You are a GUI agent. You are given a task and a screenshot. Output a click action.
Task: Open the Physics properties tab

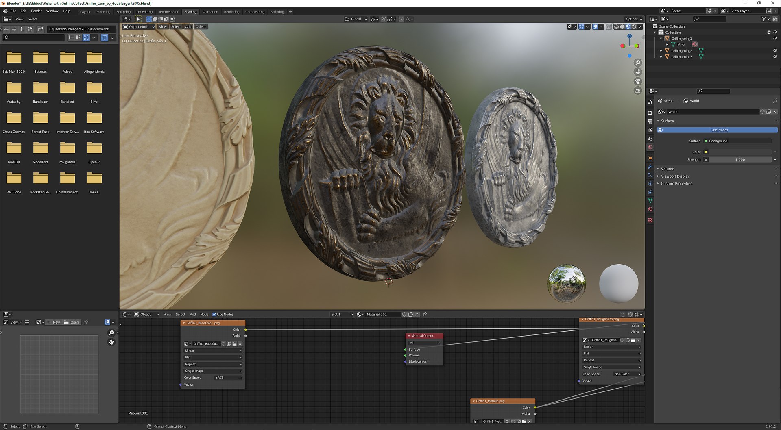click(x=650, y=183)
